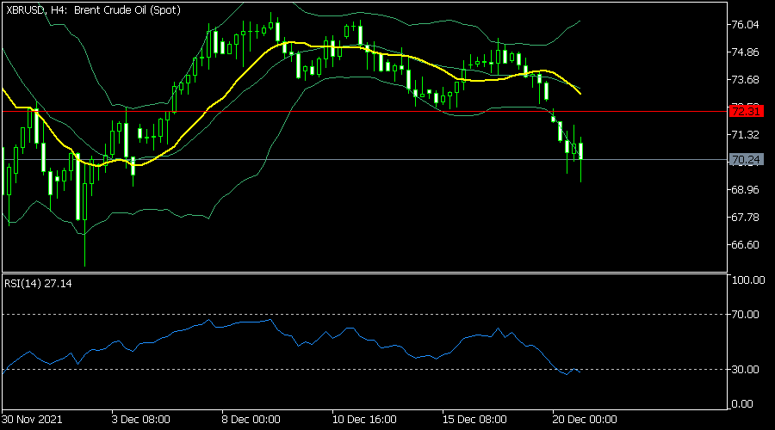Click the 74.86 price axis value
This screenshot has width=775, height=430.
pos(745,52)
